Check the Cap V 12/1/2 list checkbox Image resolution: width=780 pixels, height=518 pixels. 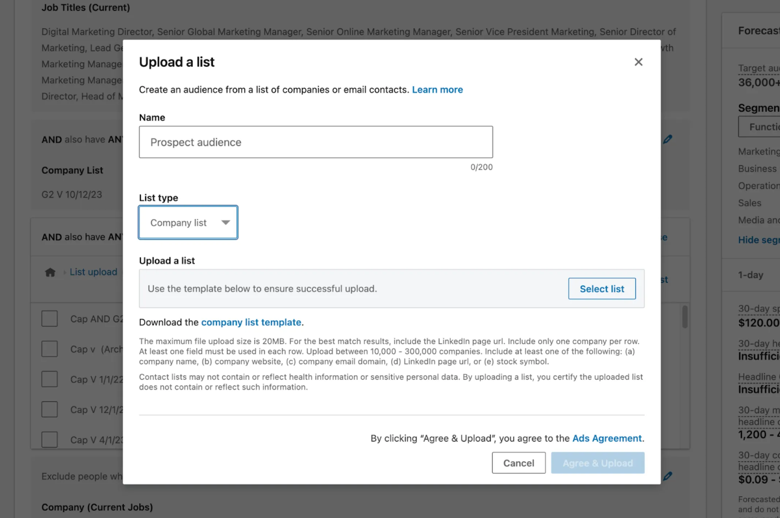(x=50, y=410)
